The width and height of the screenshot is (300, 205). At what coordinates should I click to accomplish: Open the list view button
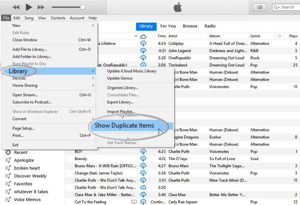coord(259,7)
